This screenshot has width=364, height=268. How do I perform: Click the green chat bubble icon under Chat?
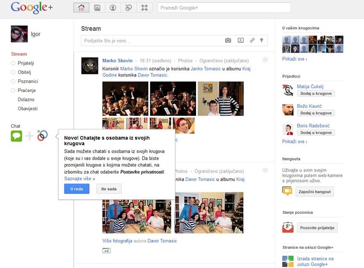16,136
